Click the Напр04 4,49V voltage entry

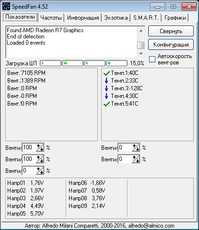pyautogui.click(x=25, y=206)
